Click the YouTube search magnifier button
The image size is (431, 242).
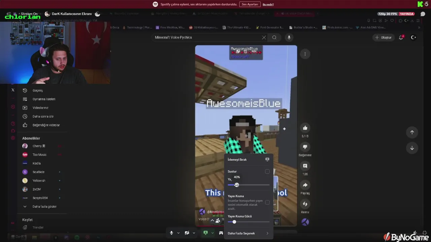[274, 37]
